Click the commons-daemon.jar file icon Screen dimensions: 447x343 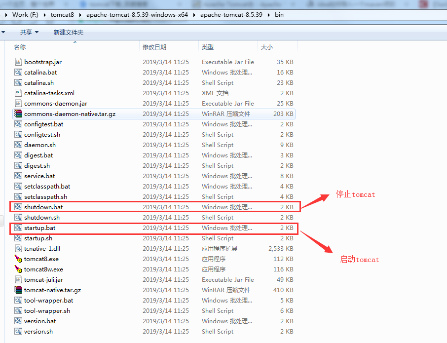(x=18, y=103)
